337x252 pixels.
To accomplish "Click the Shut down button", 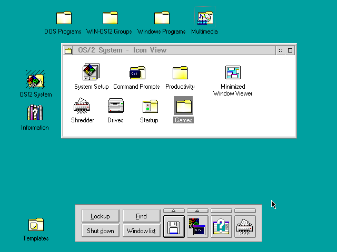I will pyautogui.click(x=101, y=230).
